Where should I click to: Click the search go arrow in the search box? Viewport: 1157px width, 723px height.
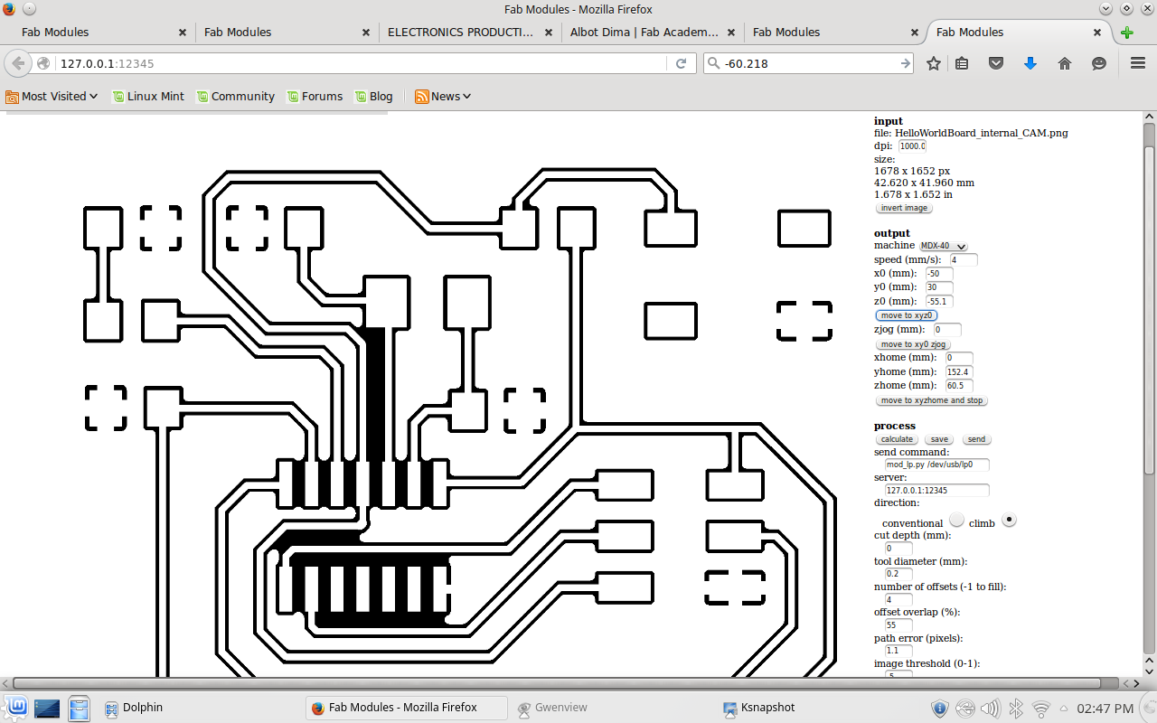pyautogui.click(x=906, y=63)
